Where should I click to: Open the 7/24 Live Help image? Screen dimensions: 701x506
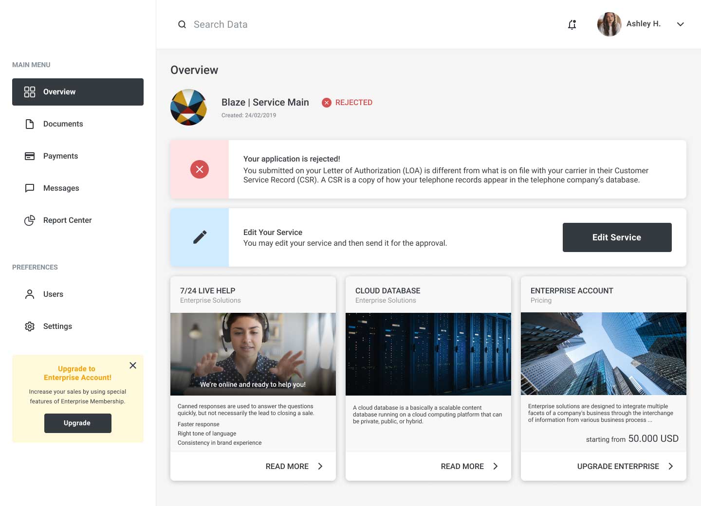[253, 354]
